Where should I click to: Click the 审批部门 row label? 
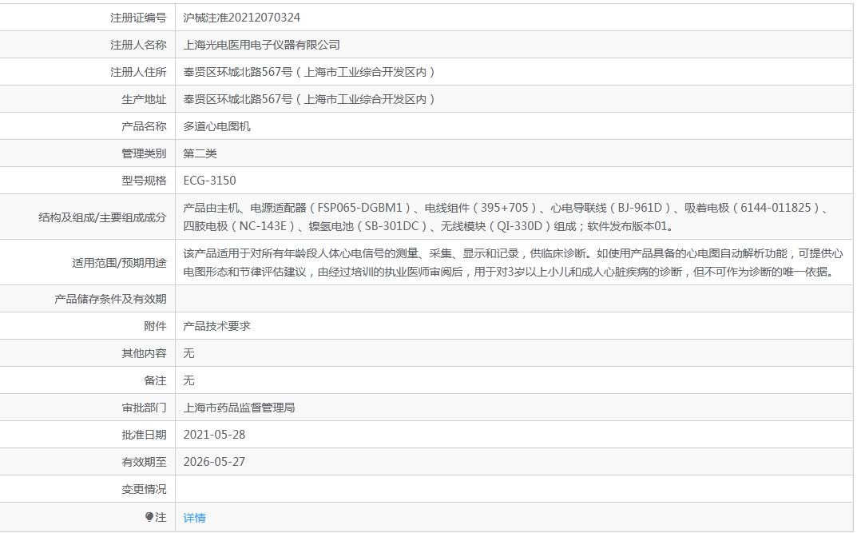tap(144, 408)
